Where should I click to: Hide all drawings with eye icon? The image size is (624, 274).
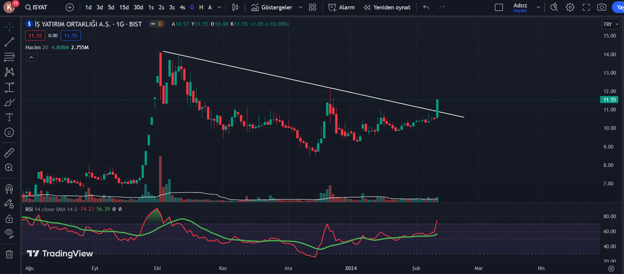9,234
